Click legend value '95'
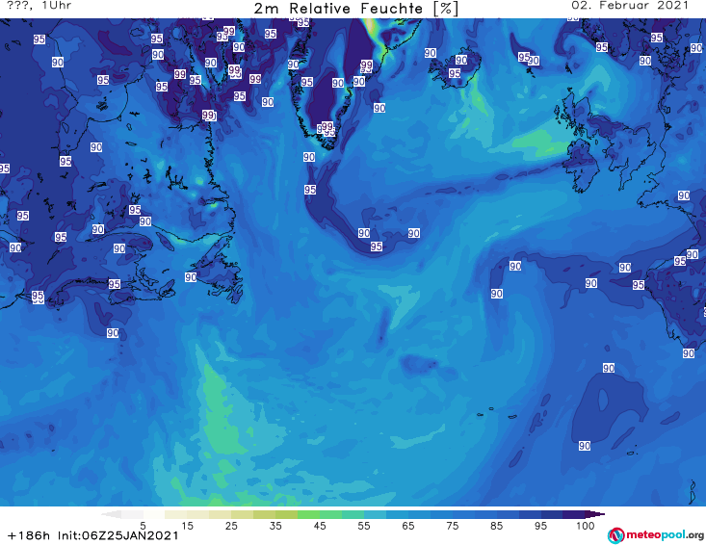 pyautogui.click(x=540, y=526)
